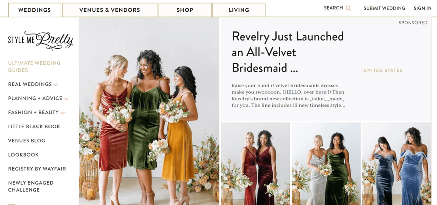Click Sign In

[423, 8]
